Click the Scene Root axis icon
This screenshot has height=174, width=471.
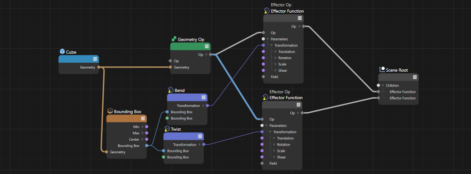(x=382, y=70)
